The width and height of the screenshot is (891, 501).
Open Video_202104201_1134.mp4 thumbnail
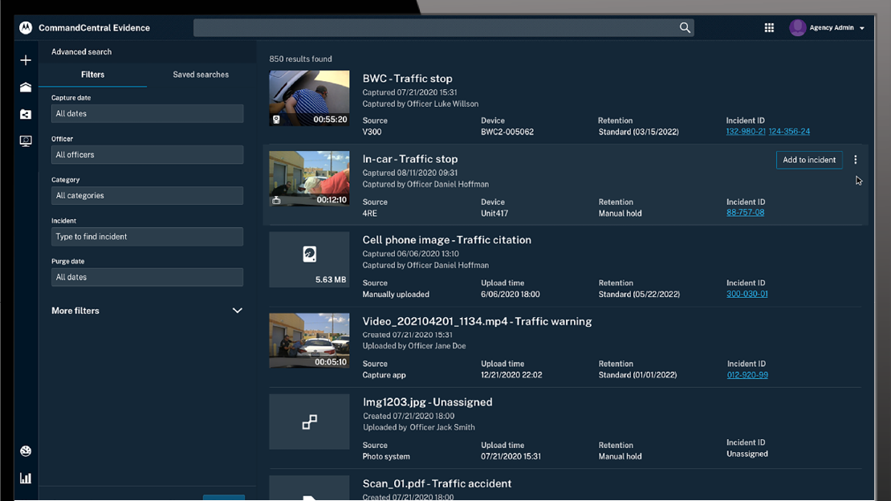click(x=309, y=340)
